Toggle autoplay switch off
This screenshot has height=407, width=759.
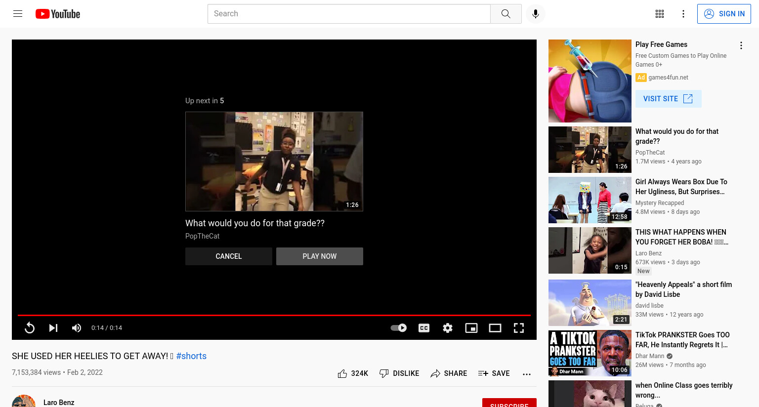pyautogui.click(x=398, y=328)
